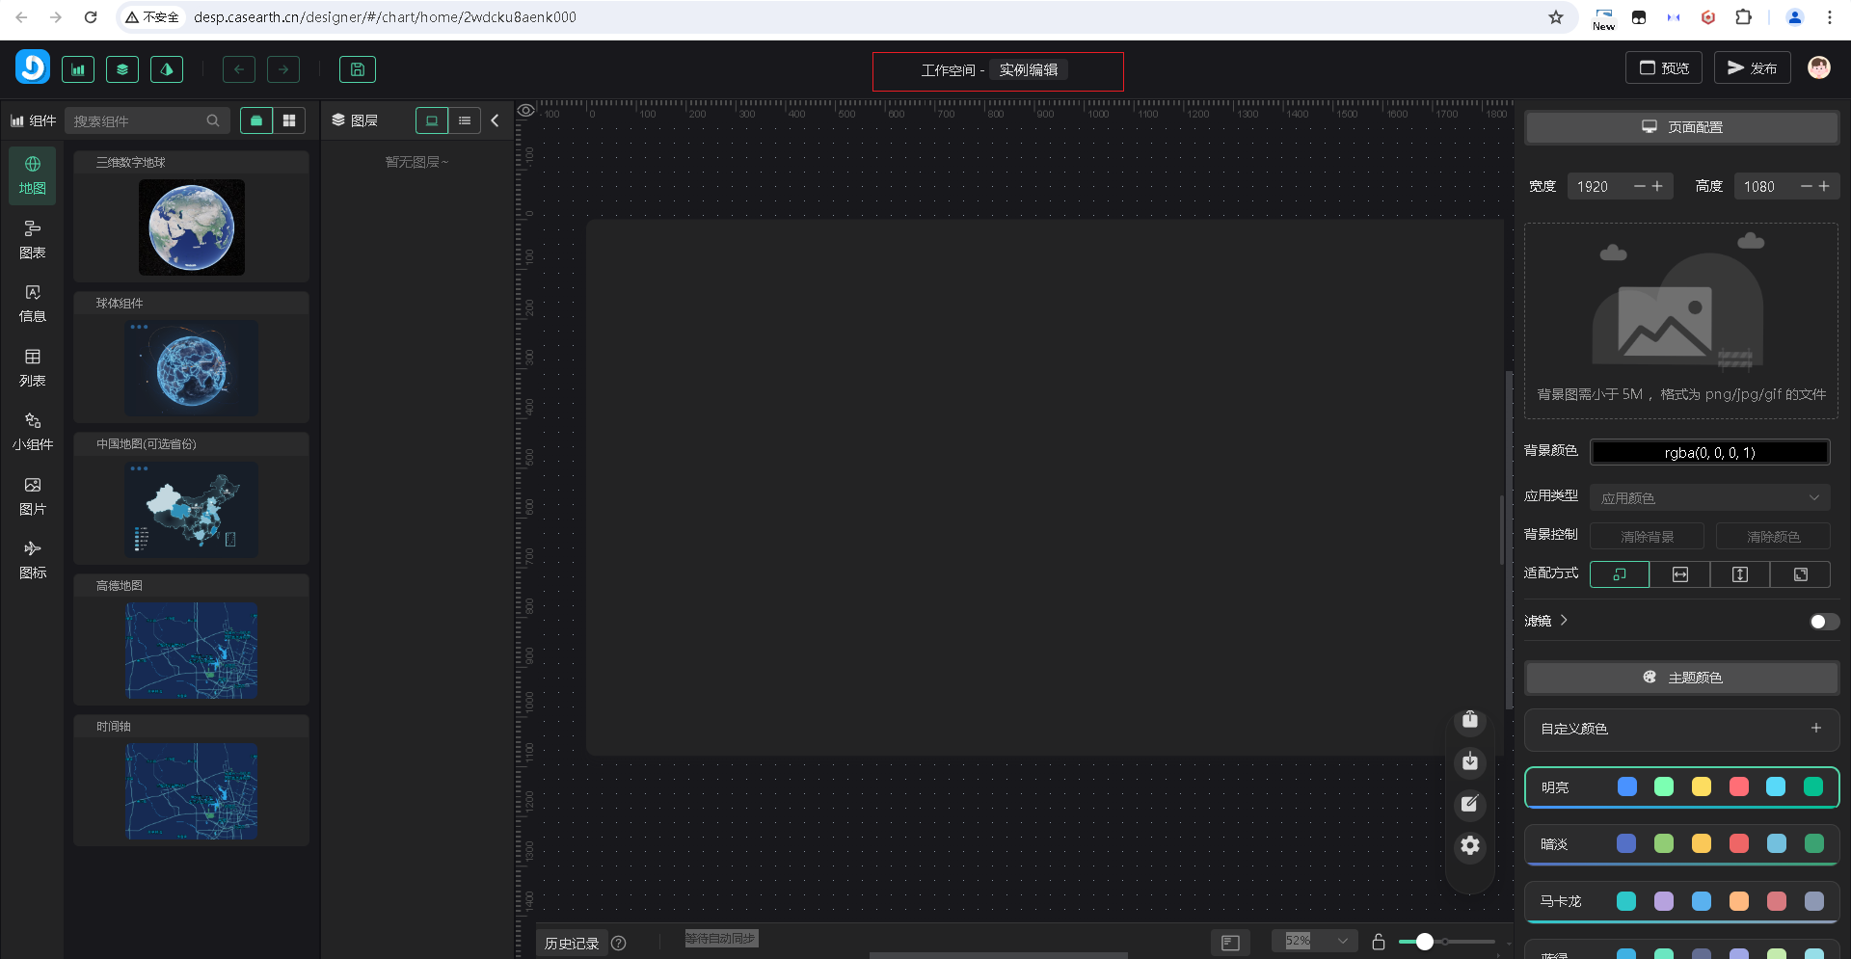Image resolution: width=1851 pixels, height=959 pixels.
Task: Open the 应用类型 dropdown
Action: tap(1708, 497)
